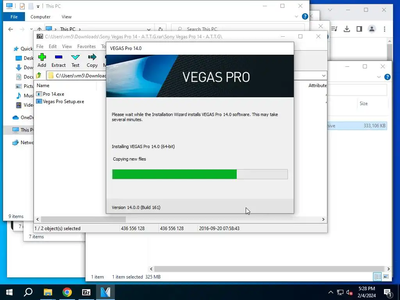Click the Explorer scrollbar right arrow

pyautogui.click(x=388, y=269)
